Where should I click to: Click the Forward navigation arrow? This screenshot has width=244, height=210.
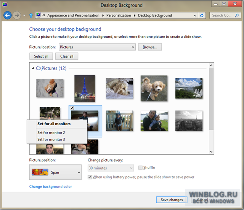tap(17, 15)
